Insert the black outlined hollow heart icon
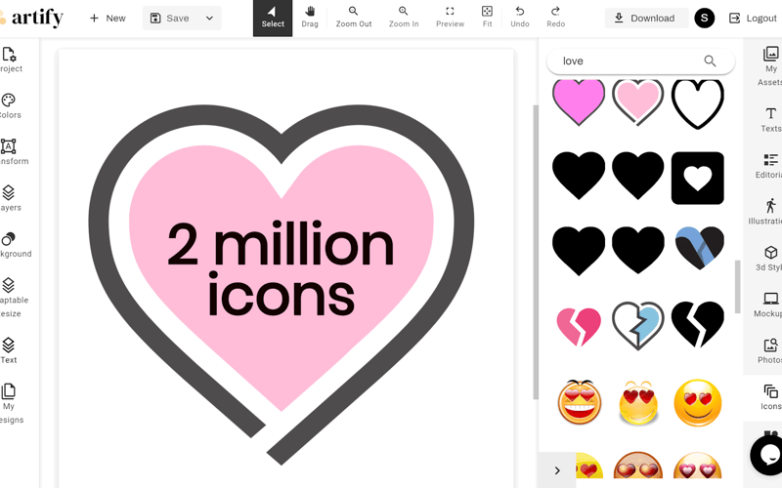782x488 pixels. point(697,103)
